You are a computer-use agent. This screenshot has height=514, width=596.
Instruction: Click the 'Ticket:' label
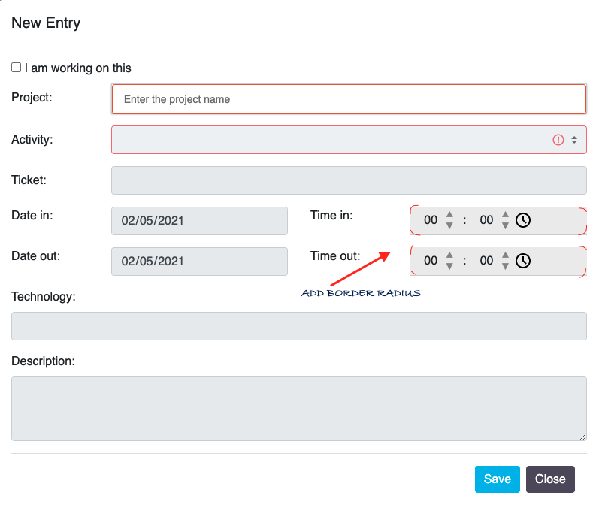[29, 180]
